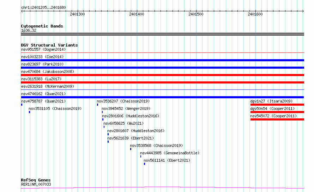
Task: Click variant label nsv5611141 (Ebert2021)
Action: [167, 160]
